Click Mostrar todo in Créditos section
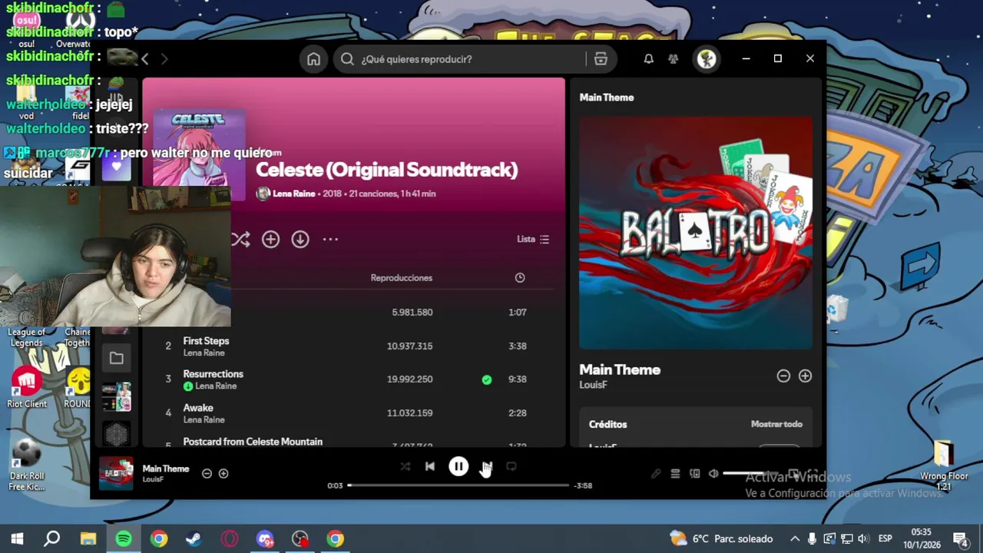Screen dimensions: 983x553 point(776,424)
